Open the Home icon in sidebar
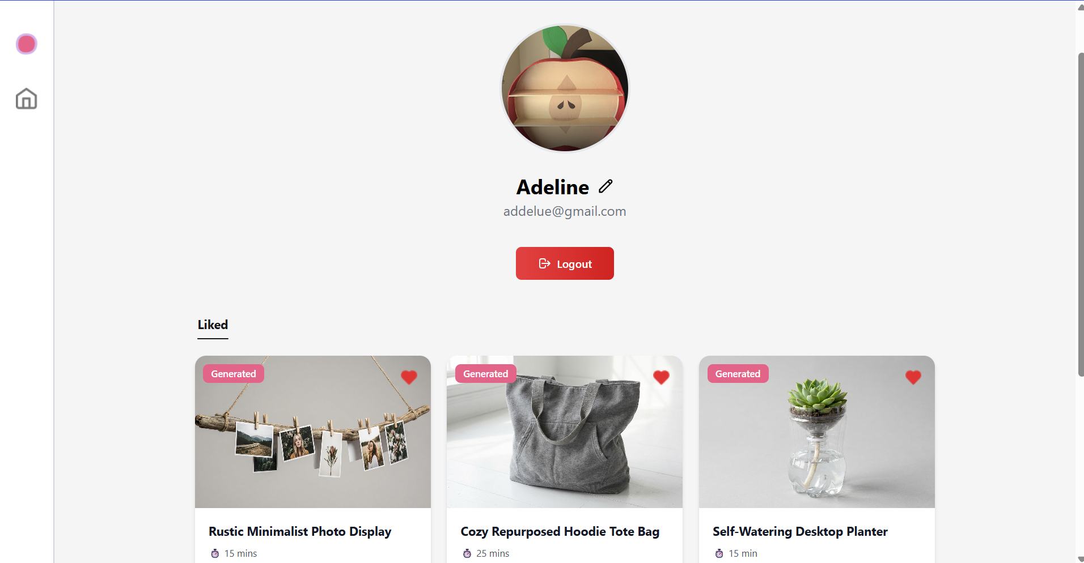Screen dimensions: 1084x563 point(27,99)
